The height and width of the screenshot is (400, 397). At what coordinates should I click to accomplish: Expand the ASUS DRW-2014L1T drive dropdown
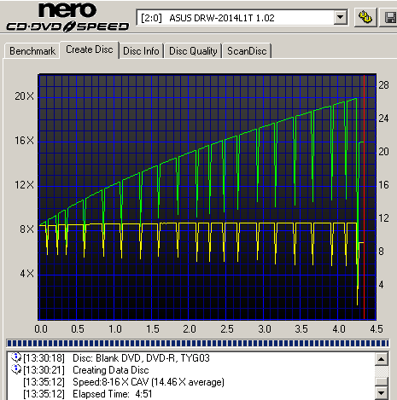coord(340,18)
